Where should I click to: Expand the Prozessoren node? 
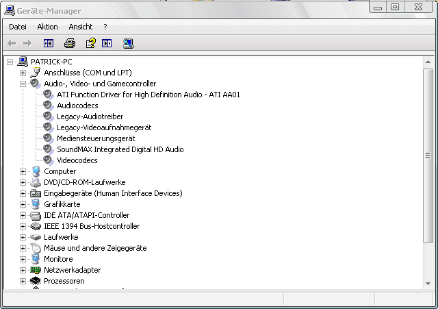click(x=23, y=281)
